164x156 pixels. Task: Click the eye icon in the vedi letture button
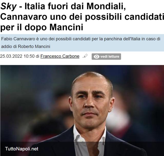96,57
